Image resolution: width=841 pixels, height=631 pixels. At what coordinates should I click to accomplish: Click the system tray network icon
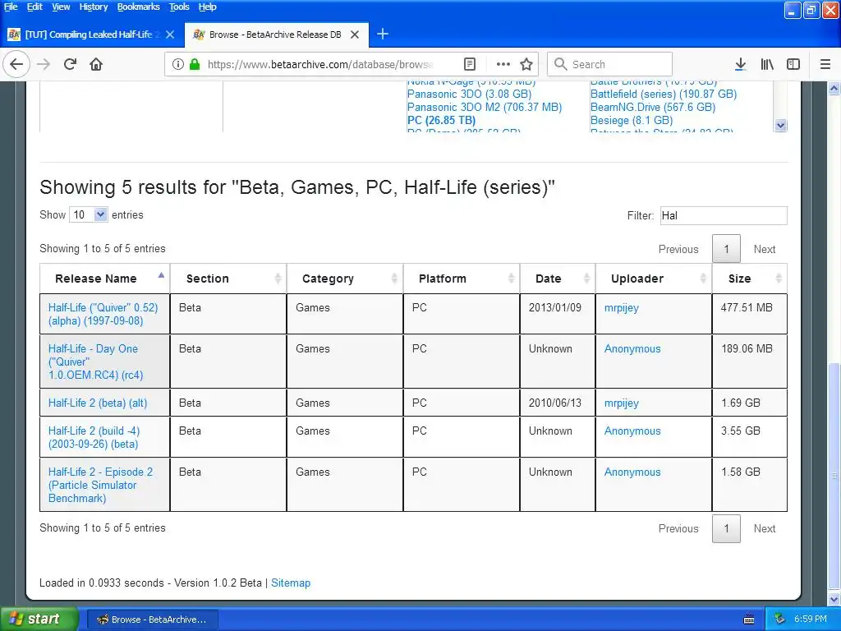[780, 619]
